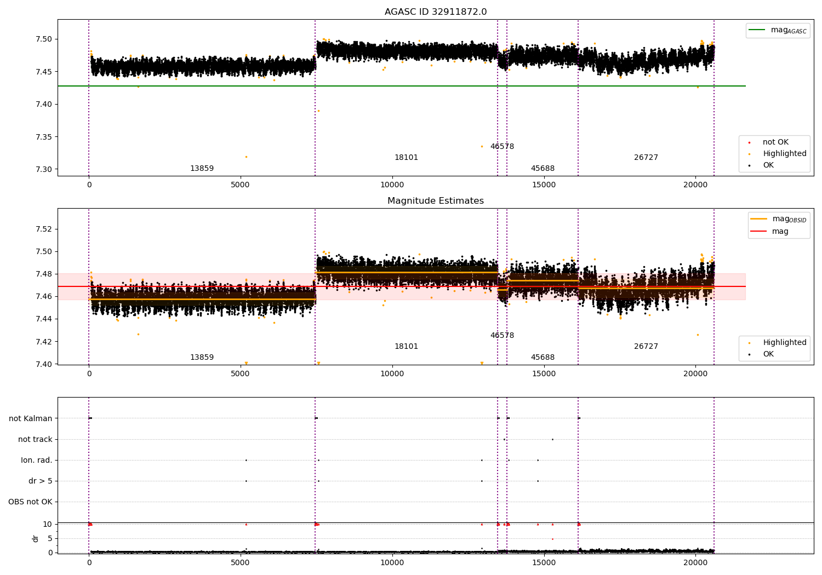Click the 'OBS not OK' row label
Viewport: 822px width, 575px height.
point(30,502)
